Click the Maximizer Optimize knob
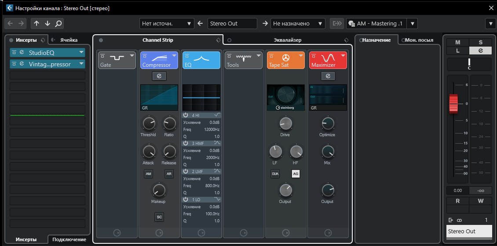This screenshot has height=246, width=497. pyautogui.click(x=328, y=124)
